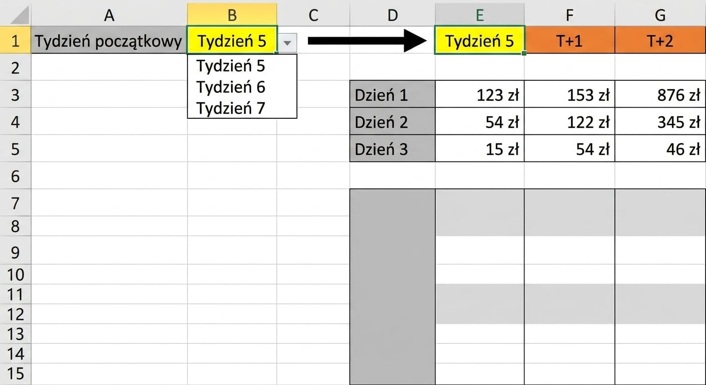The height and width of the screenshot is (385, 706).
Task: Select column A header
Action: [x=109, y=15]
